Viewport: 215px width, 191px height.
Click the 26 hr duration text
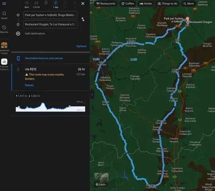tap(82, 69)
